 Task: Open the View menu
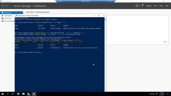(x=161, y=6)
